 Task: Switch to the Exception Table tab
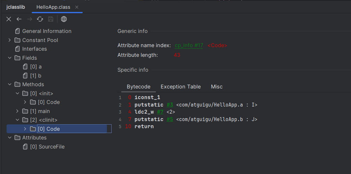tap(180, 87)
